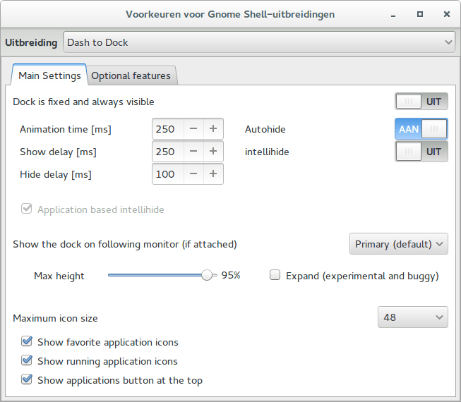Toggle Dock is fixed and always visible switch

click(421, 102)
